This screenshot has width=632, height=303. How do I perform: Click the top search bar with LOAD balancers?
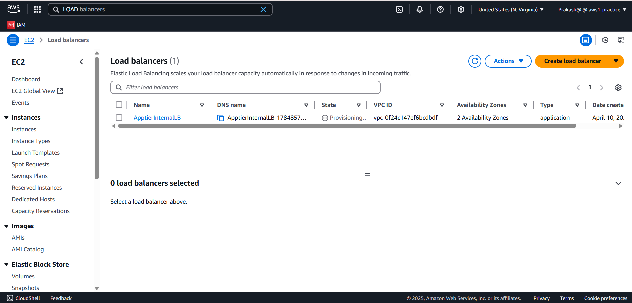click(160, 9)
